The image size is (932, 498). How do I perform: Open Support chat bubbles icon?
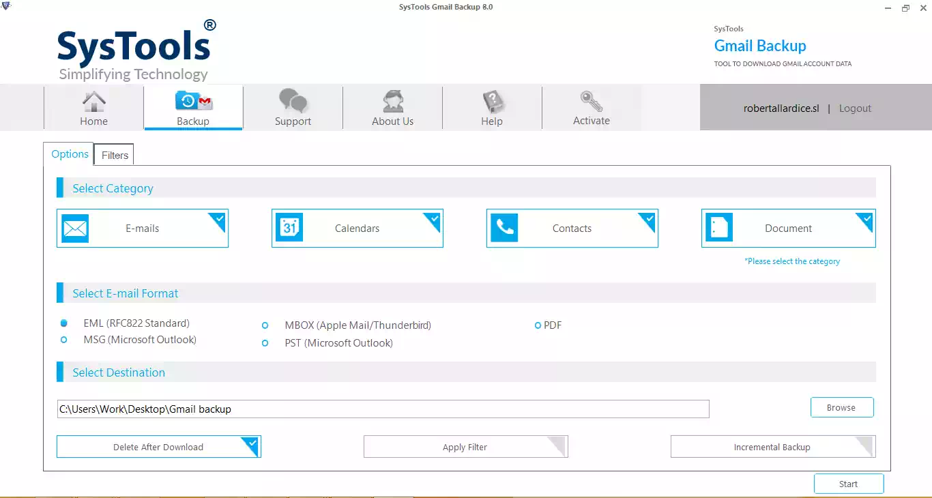(x=293, y=102)
